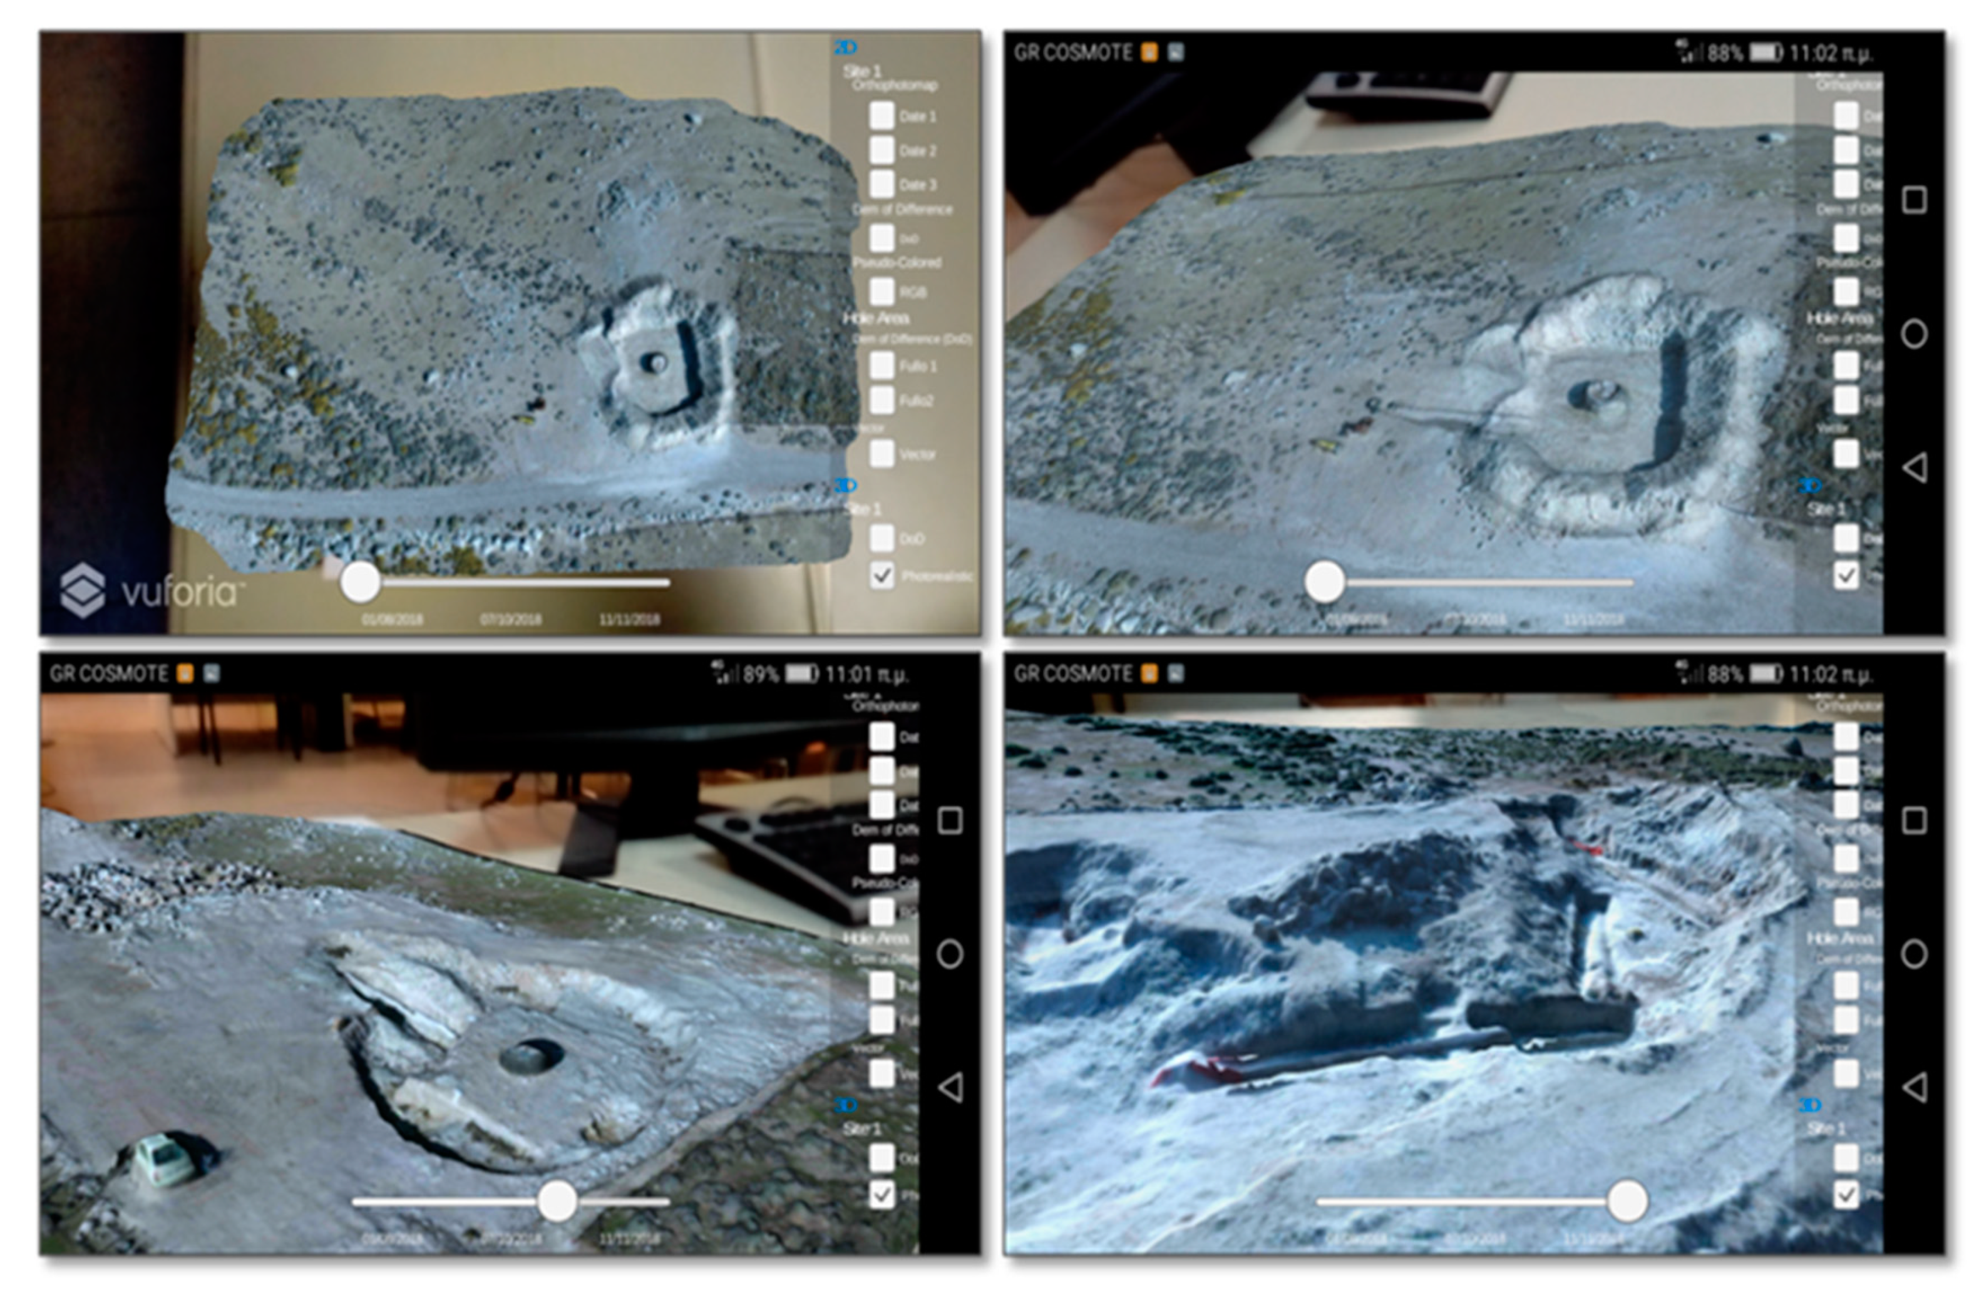Tap orange notification icon in 89% battery screenshot
This screenshot has width=1984, height=1303.
coord(185,673)
